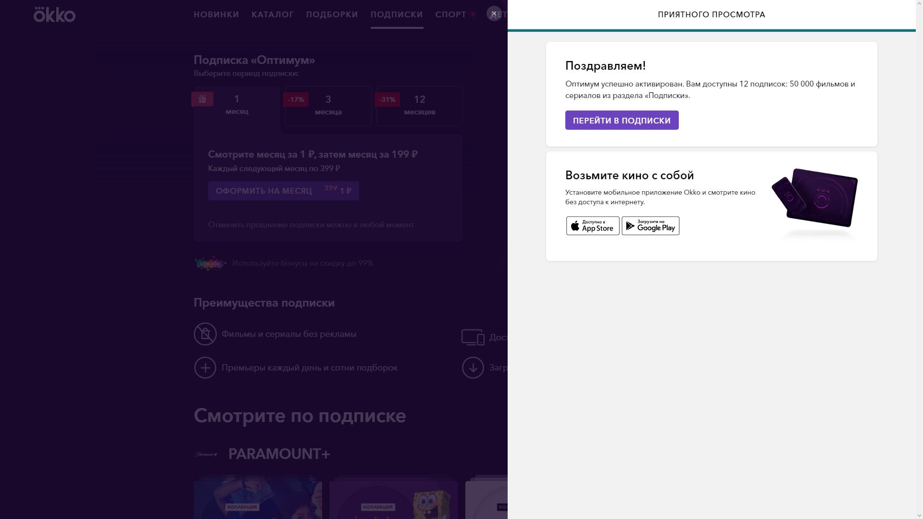Screen dimensions: 923x519
Task: Click Премьеры каждый день и сотни подборок
Action: click(x=310, y=368)
